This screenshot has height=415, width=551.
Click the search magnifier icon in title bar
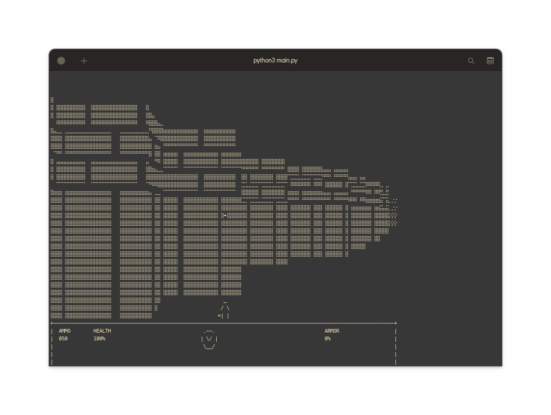click(471, 61)
